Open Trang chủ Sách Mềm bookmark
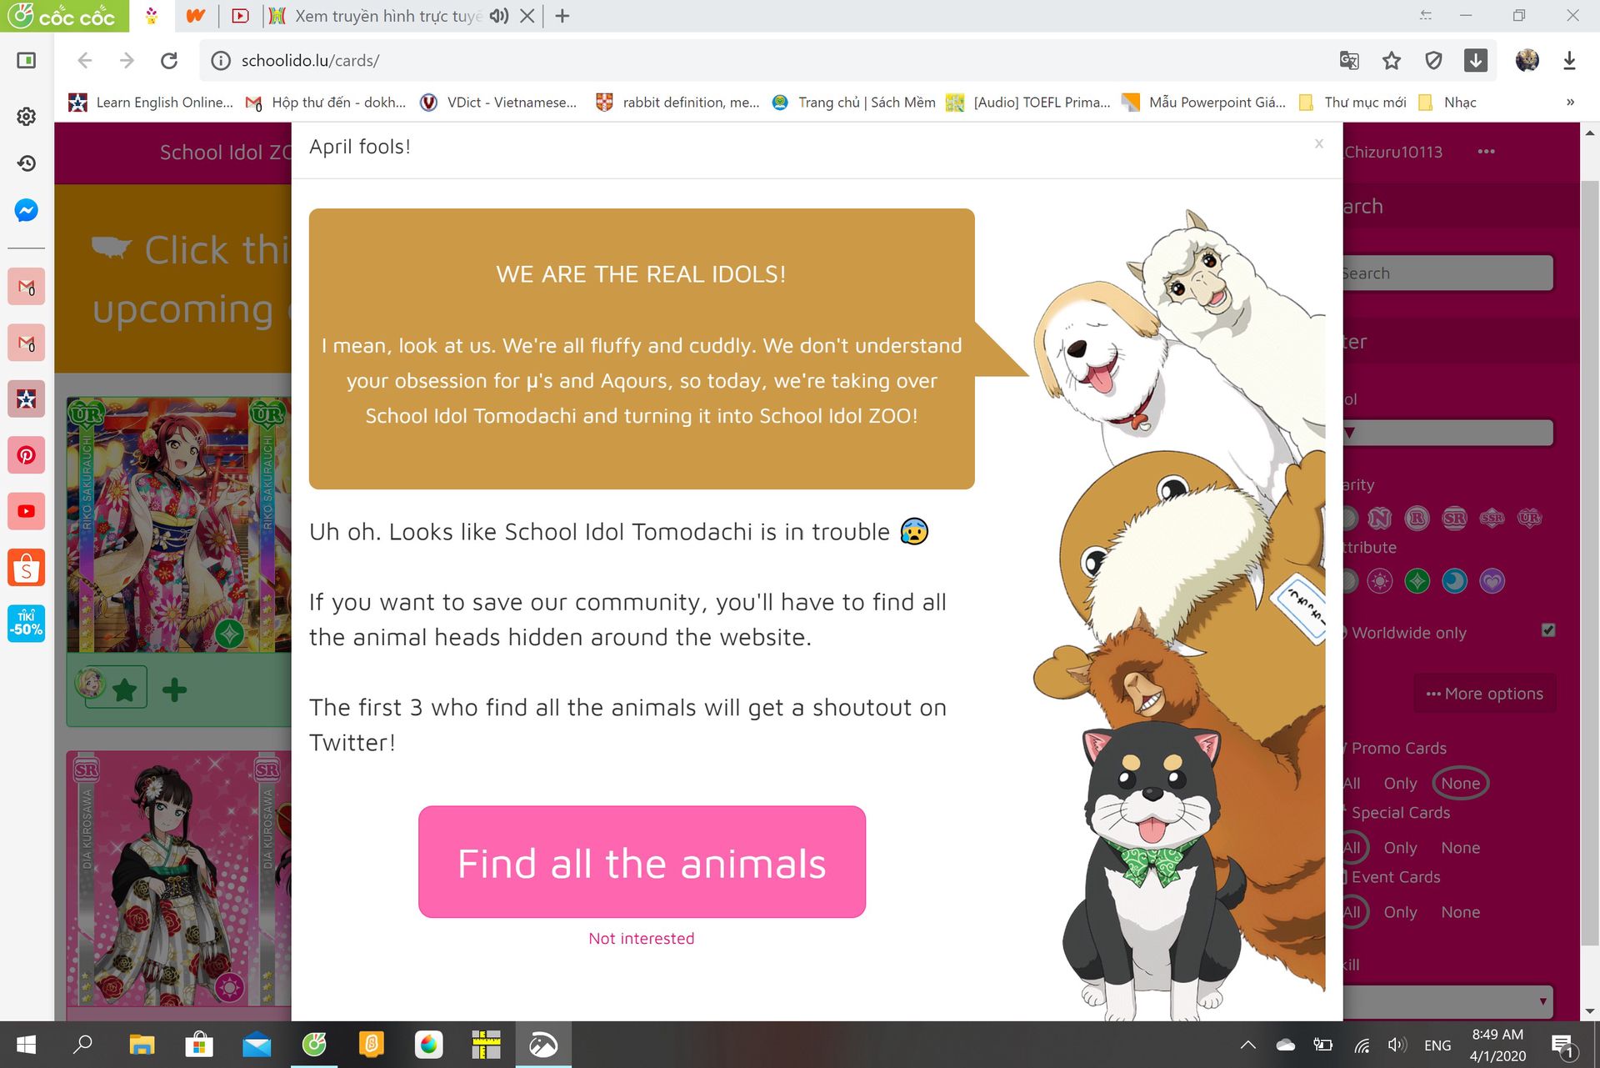Image resolution: width=1600 pixels, height=1068 pixels. point(853,103)
